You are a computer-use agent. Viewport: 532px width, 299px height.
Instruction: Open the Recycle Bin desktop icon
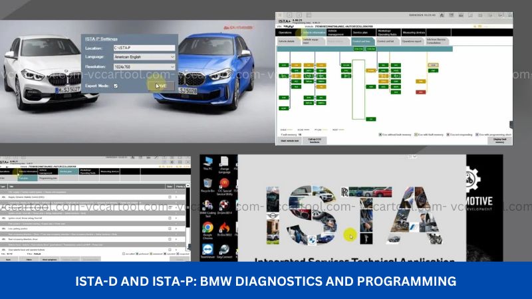tap(207, 186)
